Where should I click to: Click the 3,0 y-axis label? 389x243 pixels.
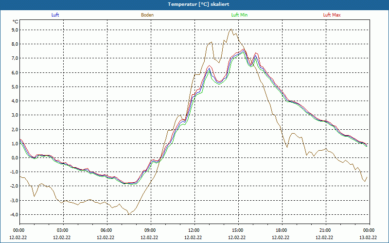tap(15, 115)
